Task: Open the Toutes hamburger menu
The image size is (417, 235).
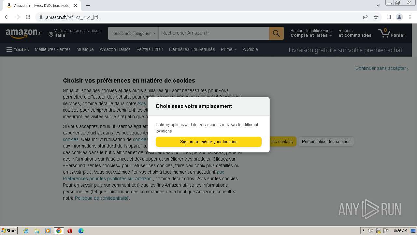Action: pos(18,50)
